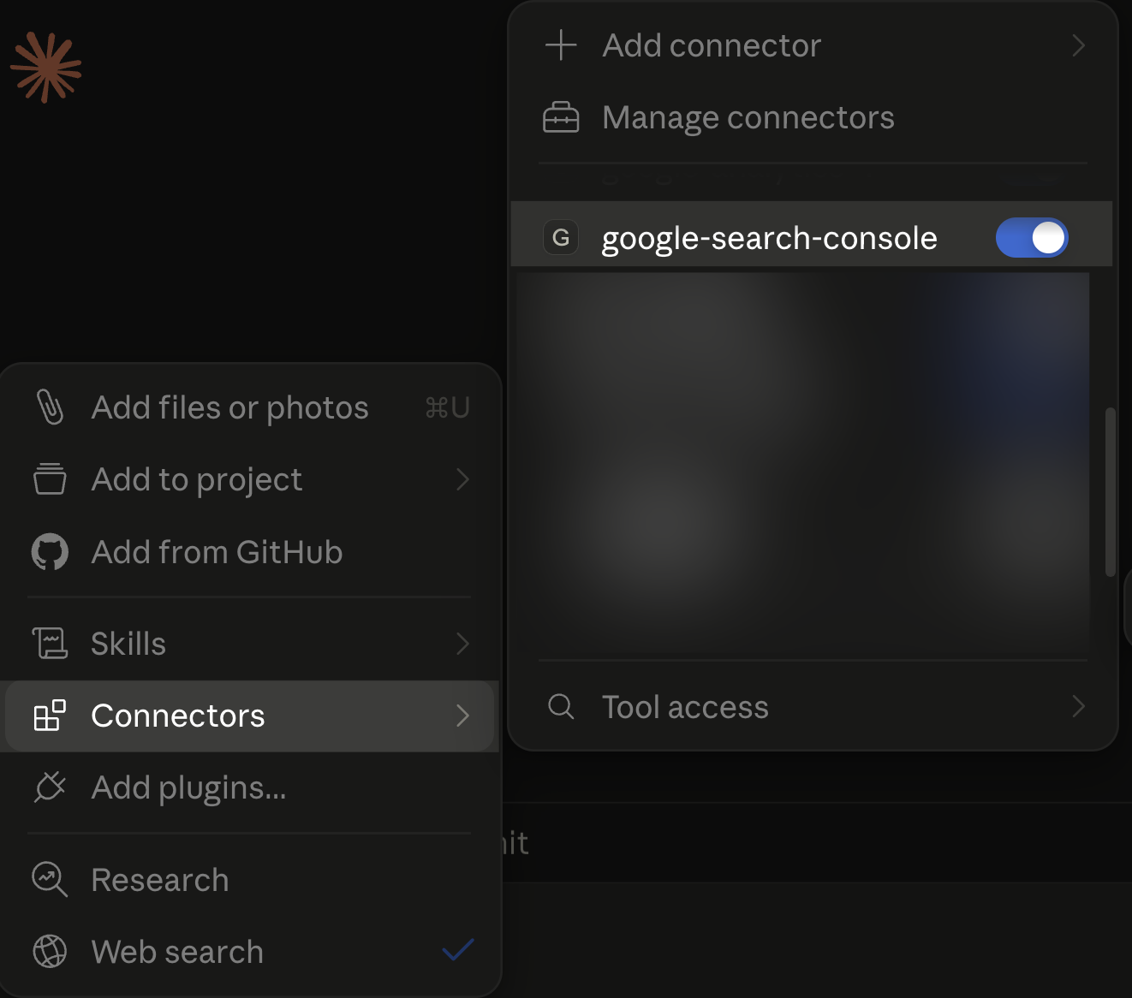The image size is (1132, 998).
Task: Choose Add to project menu entry
Action: point(250,479)
